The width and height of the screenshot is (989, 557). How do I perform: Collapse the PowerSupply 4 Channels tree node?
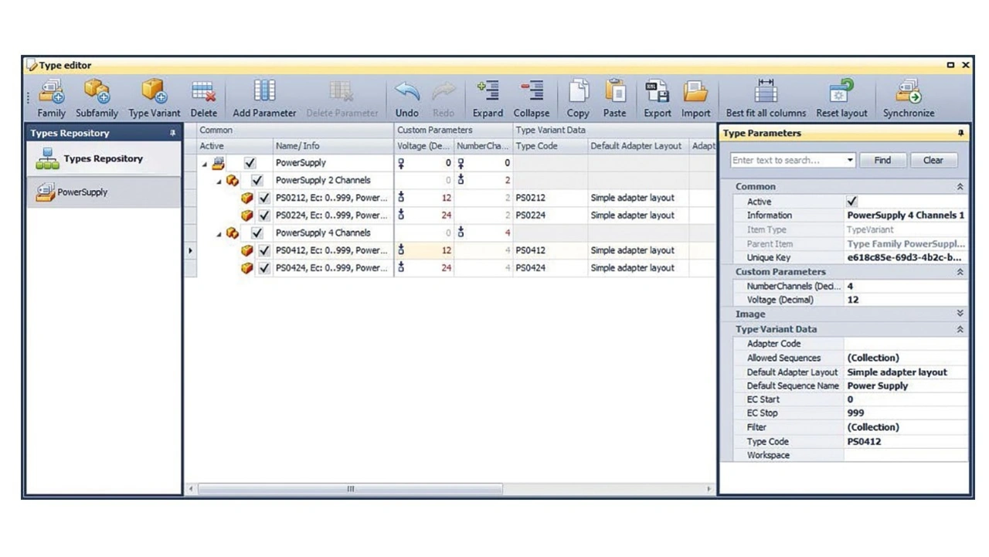[x=219, y=233]
